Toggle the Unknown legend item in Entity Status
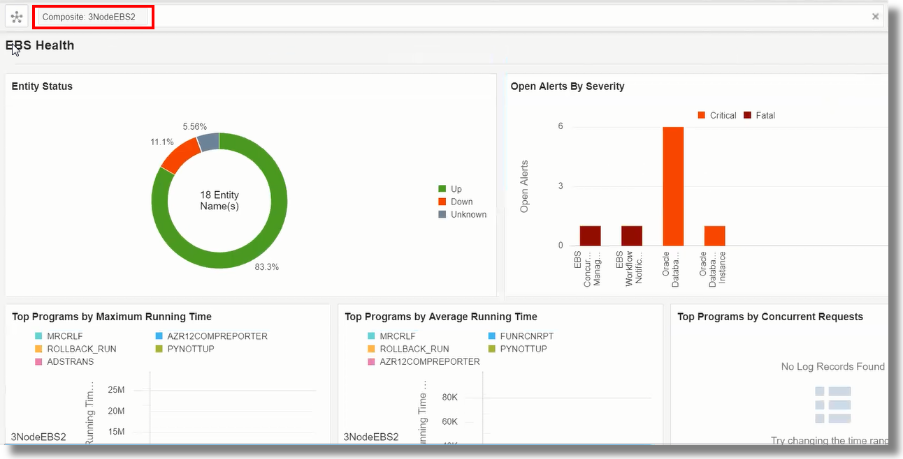 pyautogui.click(x=462, y=214)
